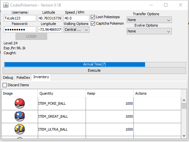The width and height of the screenshot is (189, 142).
Task: Click the Java app icon in title bar
Action: [6, 5]
